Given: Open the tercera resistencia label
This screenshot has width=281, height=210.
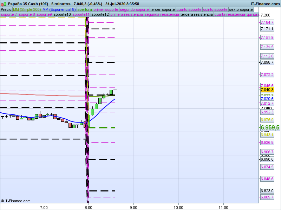Looking at the screenshot, I should [197, 14].
